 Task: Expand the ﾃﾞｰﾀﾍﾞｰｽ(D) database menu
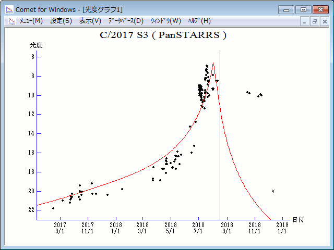tap(125, 21)
